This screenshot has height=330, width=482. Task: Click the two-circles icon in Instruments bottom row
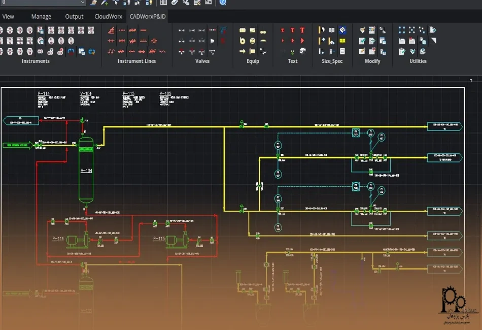(40, 51)
